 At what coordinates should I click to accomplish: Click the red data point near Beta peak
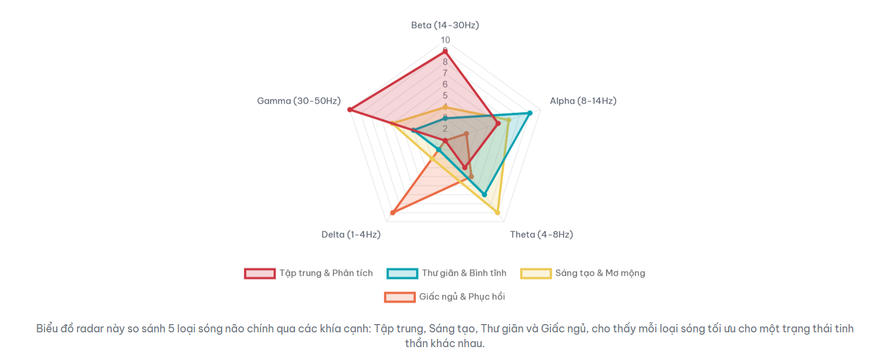coord(445,52)
